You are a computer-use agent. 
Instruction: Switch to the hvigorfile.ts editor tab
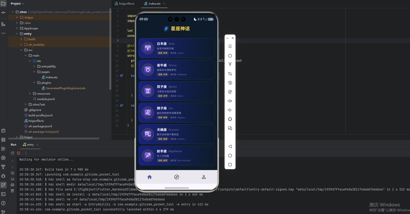pos(125,4)
